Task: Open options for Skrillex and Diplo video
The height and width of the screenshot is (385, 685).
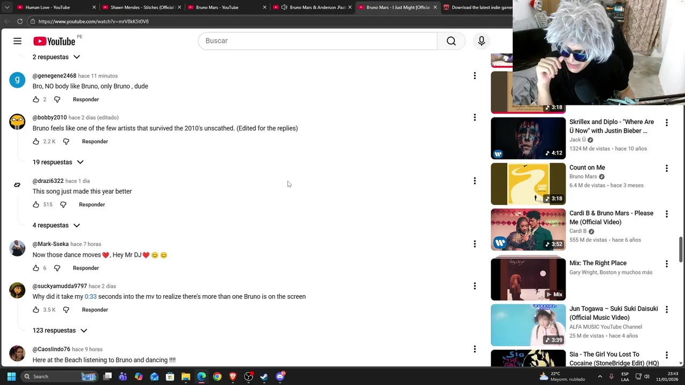Action: tap(666, 122)
